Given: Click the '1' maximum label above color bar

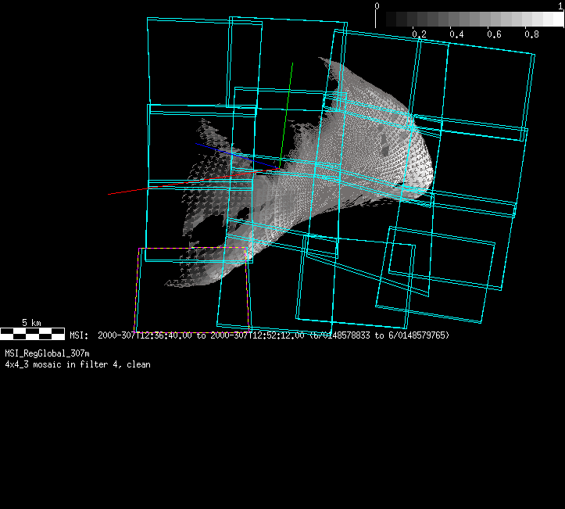Looking at the screenshot, I should tap(560, 5).
